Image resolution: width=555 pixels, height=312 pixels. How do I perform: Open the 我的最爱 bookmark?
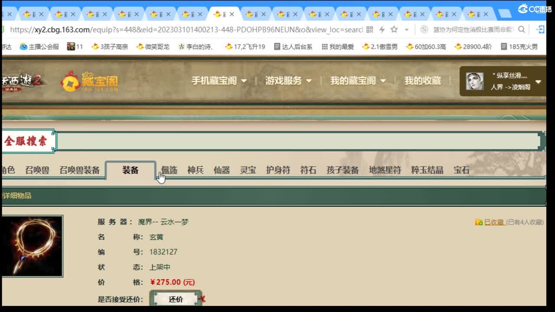337,46
